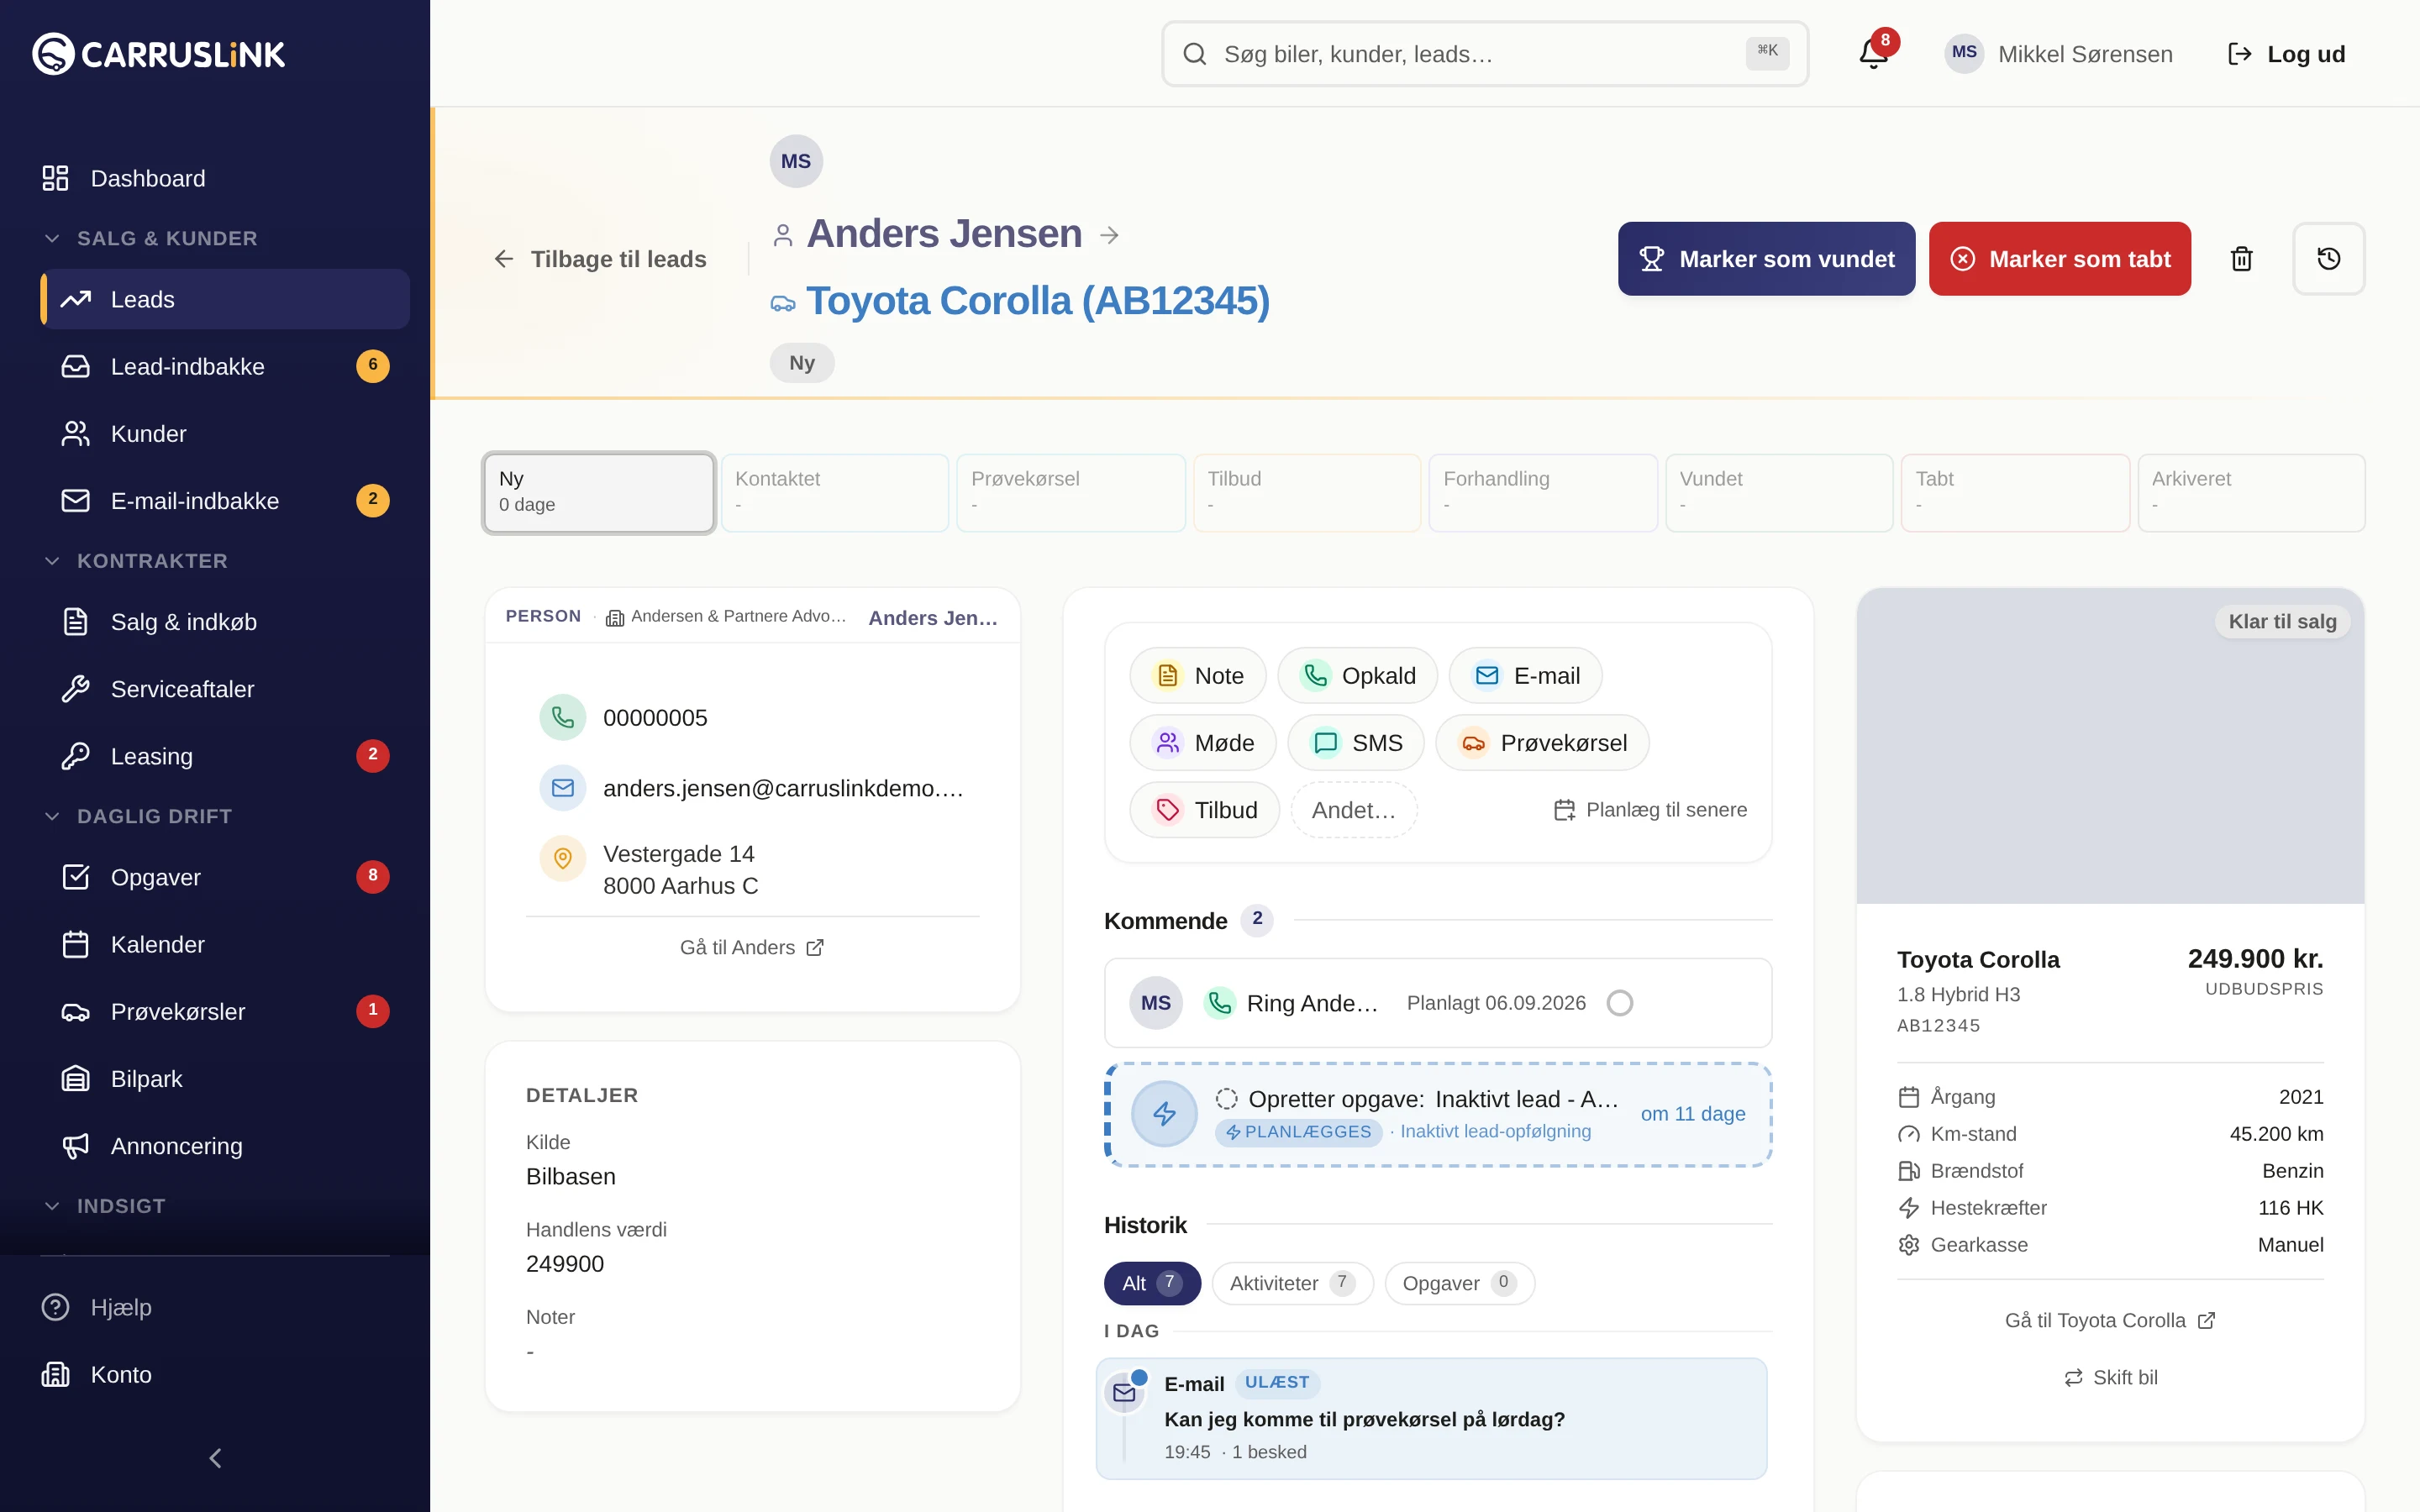Screen dimensions: 2420x1512
Task: Open the unread e-mail about prøvekørsel på lørdag
Action: (1431, 1418)
